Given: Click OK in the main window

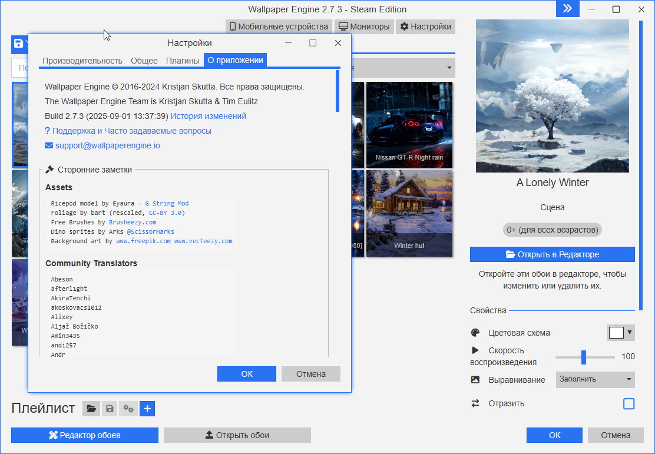Looking at the screenshot, I should 554,435.
